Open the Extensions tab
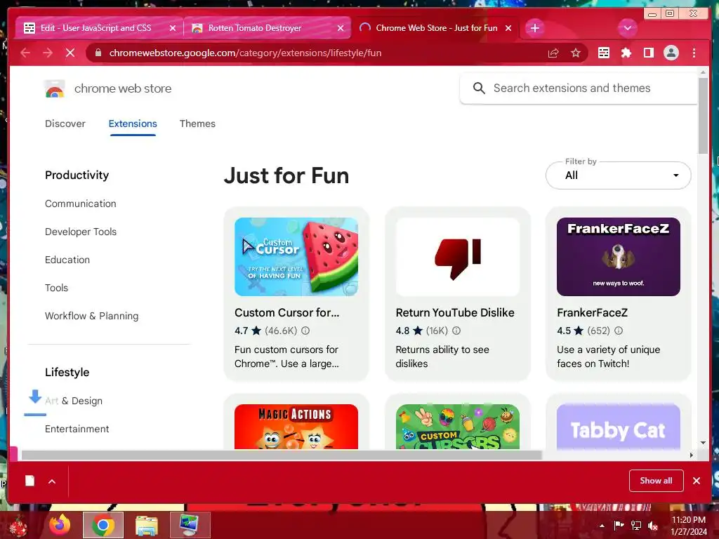This screenshot has height=539, width=719. 133,124
